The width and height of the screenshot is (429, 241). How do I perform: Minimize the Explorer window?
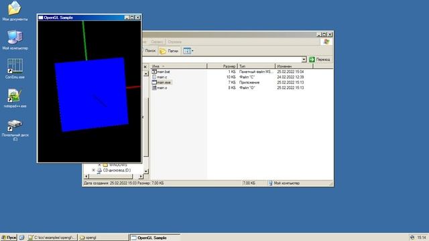click(x=319, y=34)
